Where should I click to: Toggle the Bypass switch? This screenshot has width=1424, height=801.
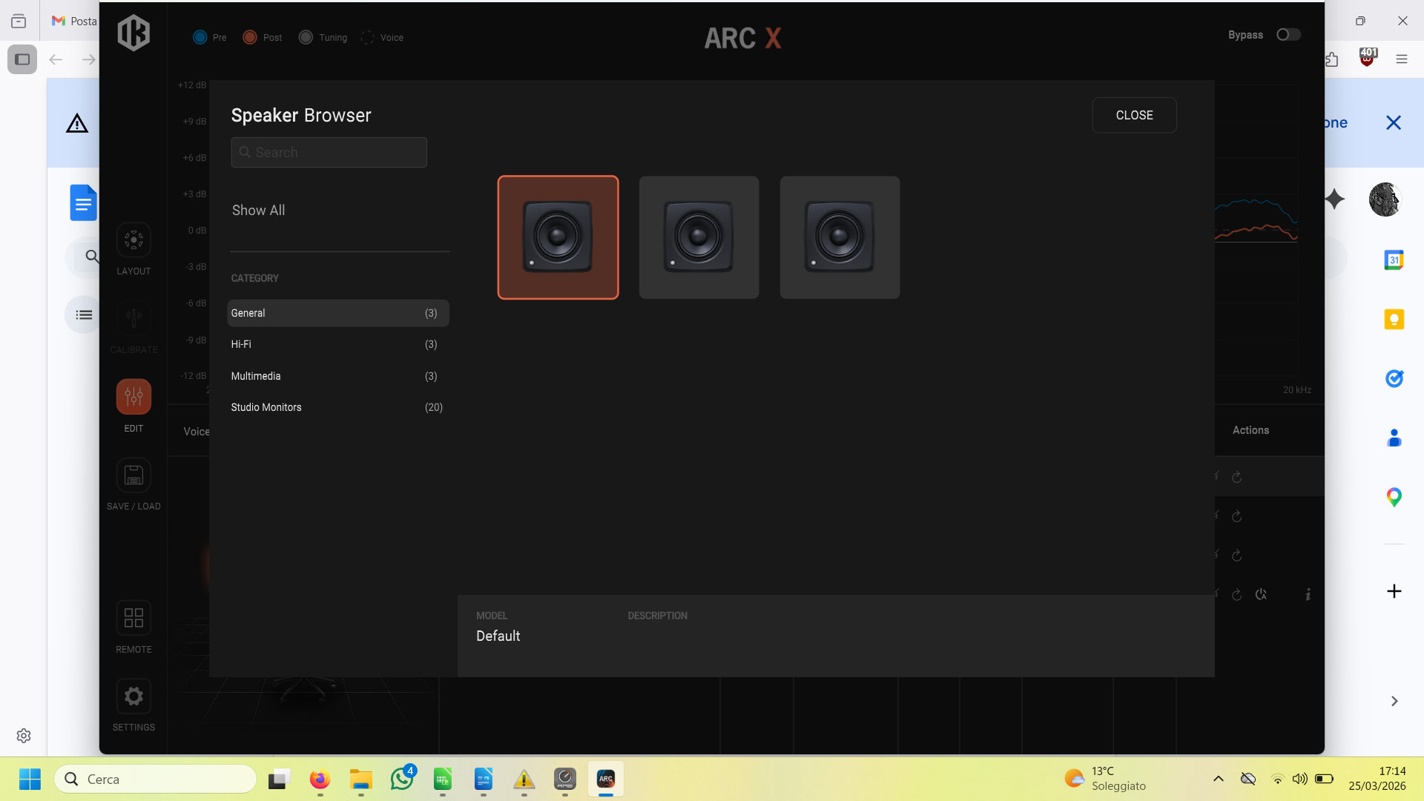coord(1288,35)
